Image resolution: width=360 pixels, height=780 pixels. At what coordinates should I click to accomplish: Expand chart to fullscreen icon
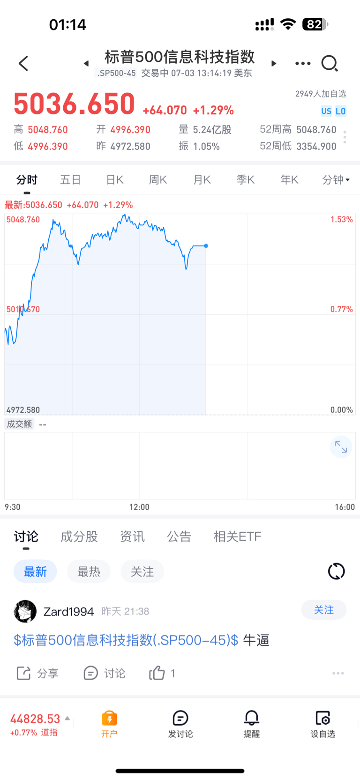click(341, 447)
